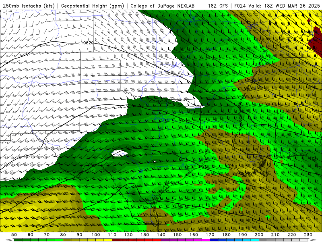Click the 120 value on the color scale
322x242 pixels.
click(x=128, y=235)
